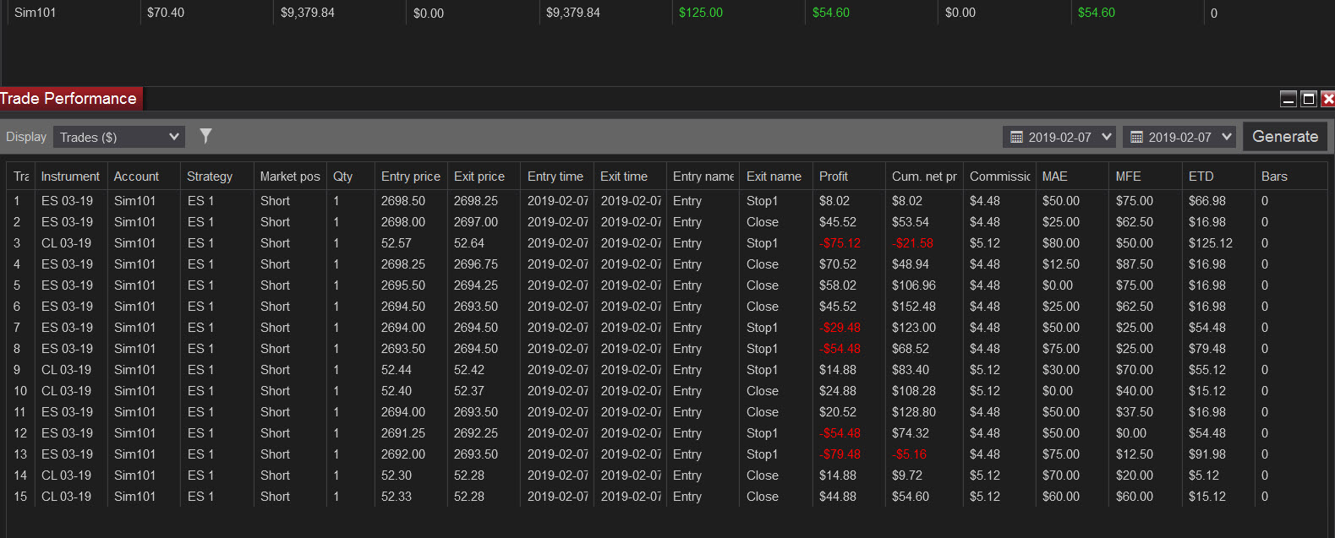Click profit -$29.48 in trade 7
Viewport: 1335px width, 538px height.
(840, 328)
